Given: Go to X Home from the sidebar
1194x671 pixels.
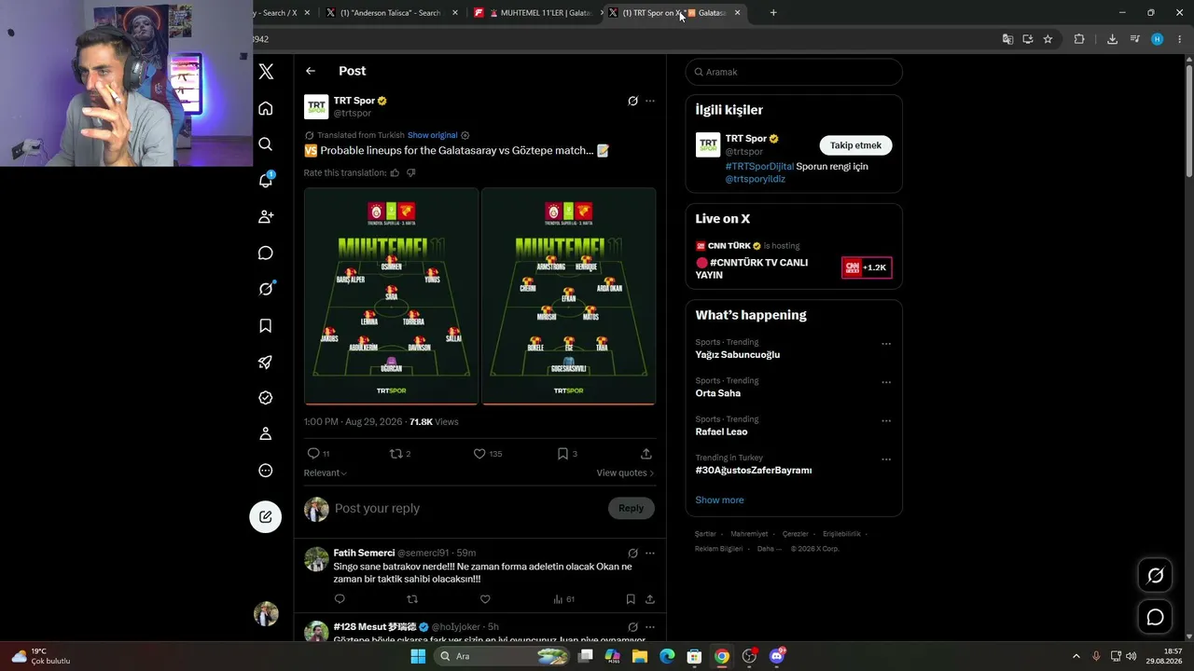Looking at the screenshot, I should (266, 108).
